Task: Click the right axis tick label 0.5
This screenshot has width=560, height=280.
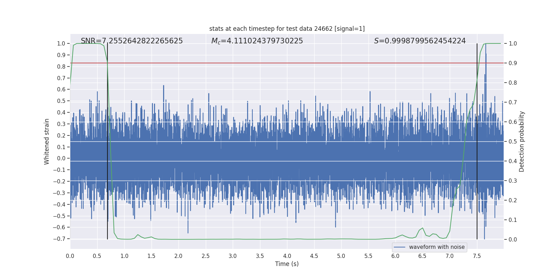Action: click(513, 142)
